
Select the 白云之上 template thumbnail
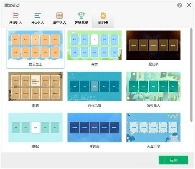click(35, 45)
